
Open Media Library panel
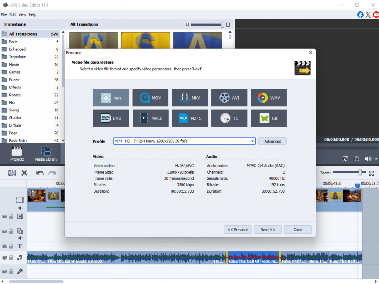pyautogui.click(x=46, y=154)
